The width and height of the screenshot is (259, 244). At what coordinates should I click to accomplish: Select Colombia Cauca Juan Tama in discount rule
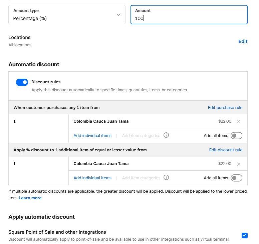(101, 164)
